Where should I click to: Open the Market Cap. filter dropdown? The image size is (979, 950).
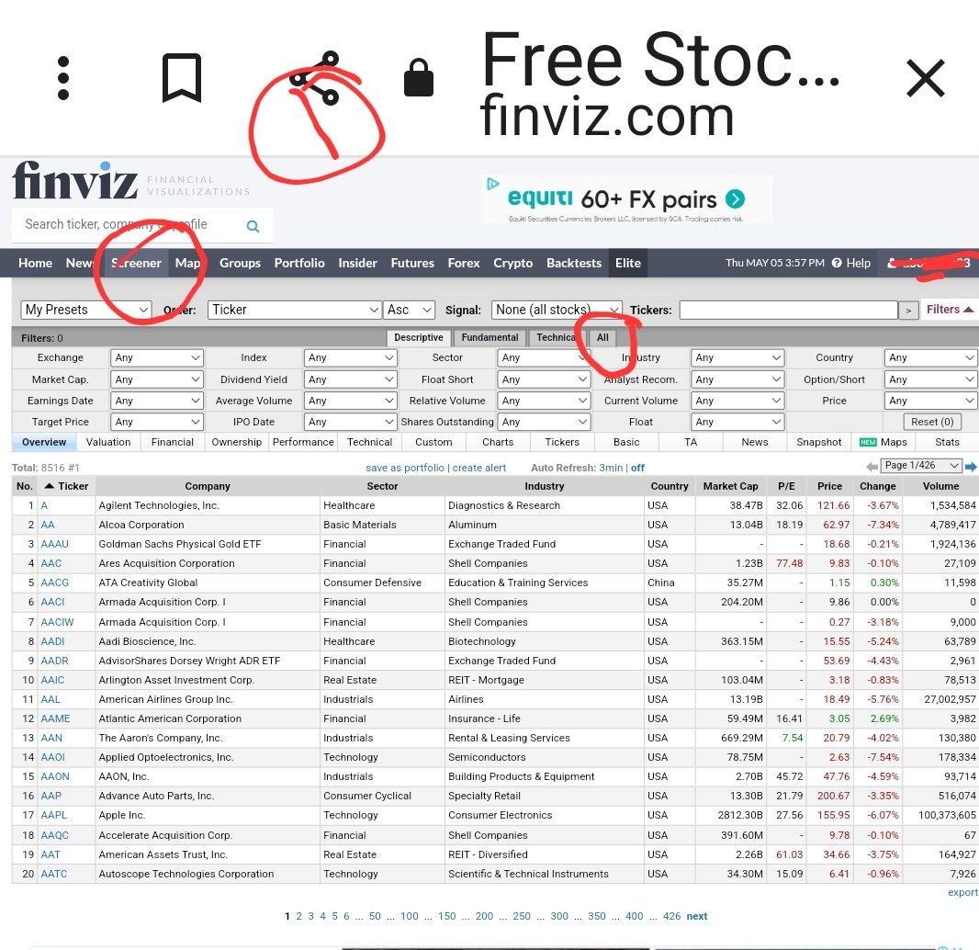point(157,379)
